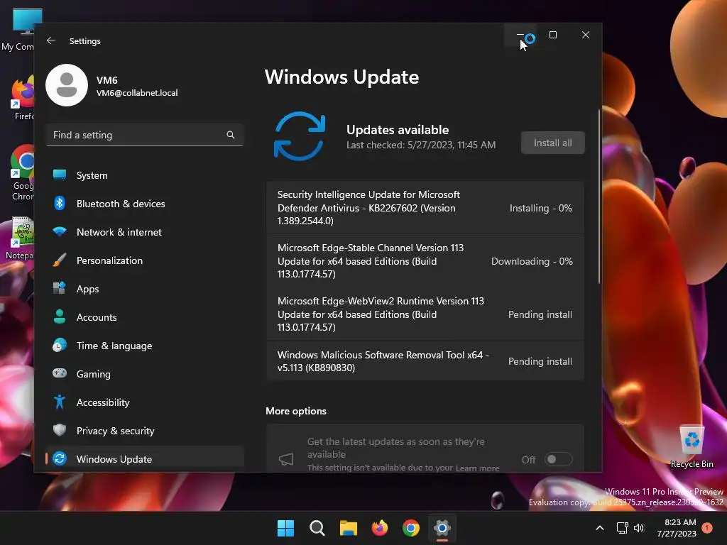
Task: Open Bluetooth & devices settings
Action: [145, 204]
